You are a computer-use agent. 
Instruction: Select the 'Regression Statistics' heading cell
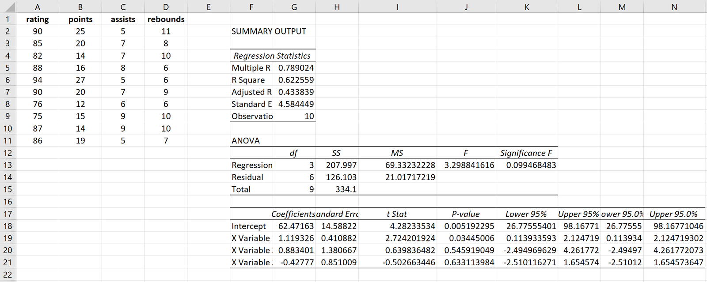tap(272, 56)
